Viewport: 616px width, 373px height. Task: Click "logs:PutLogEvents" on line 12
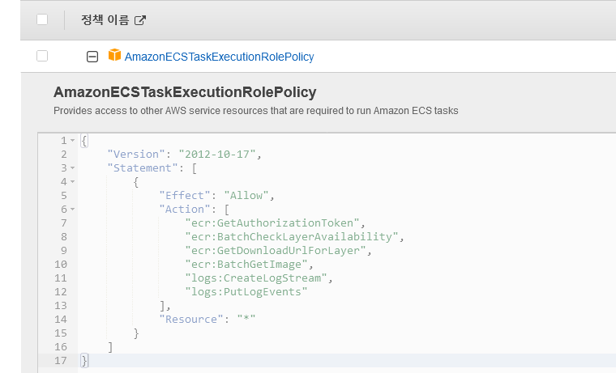pos(246,291)
